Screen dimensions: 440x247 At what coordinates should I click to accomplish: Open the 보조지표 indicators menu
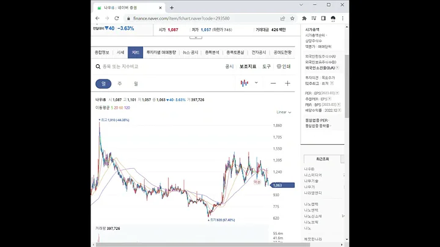248,67
